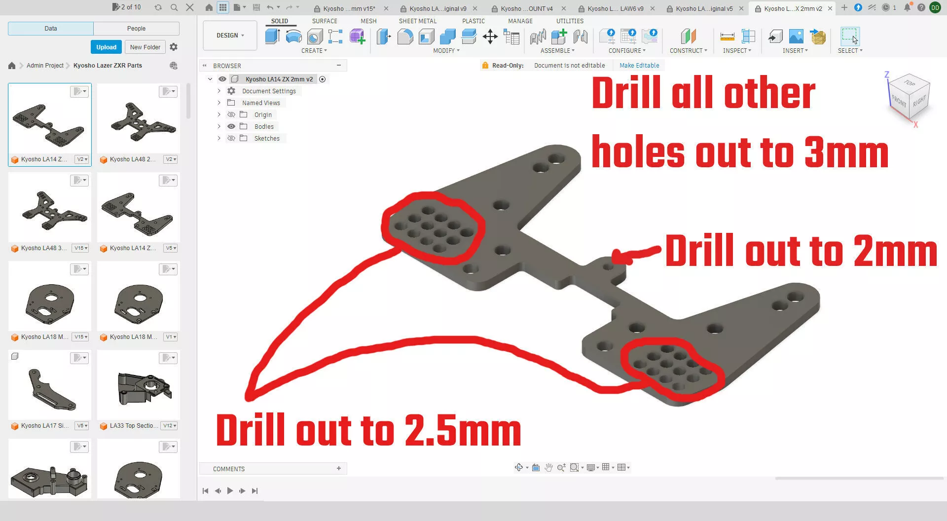
Task: Open Create Form purple box icon
Action: coord(357,37)
